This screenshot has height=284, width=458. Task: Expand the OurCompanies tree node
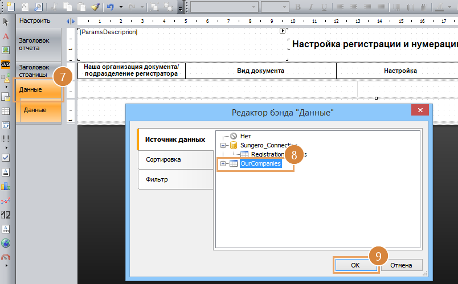[x=223, y=164]
